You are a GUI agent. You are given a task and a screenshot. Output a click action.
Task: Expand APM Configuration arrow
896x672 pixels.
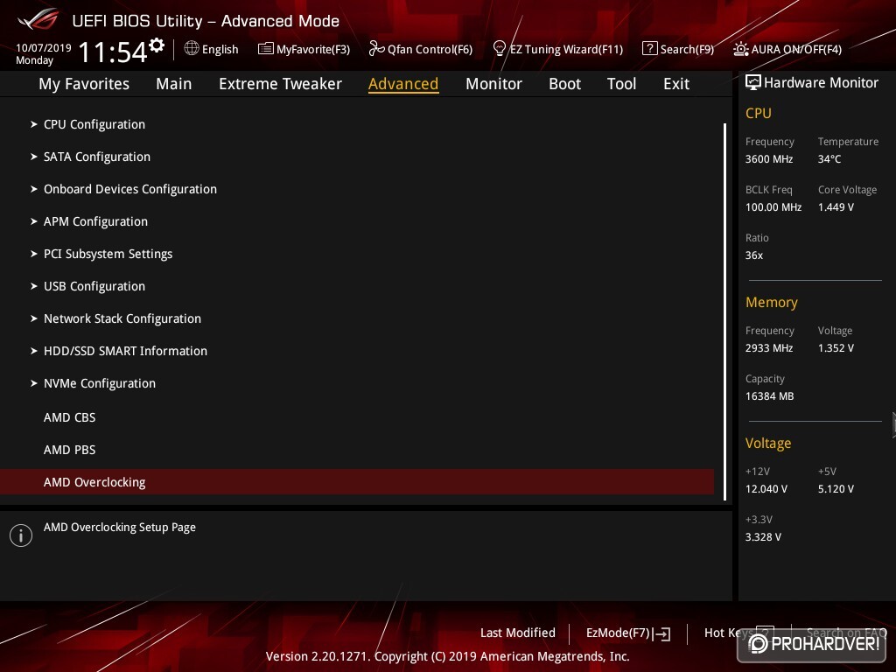coord(34,221)
